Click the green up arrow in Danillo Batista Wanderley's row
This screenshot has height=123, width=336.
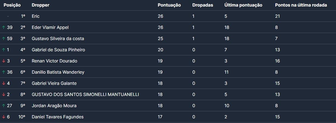(x=4, y=72)
